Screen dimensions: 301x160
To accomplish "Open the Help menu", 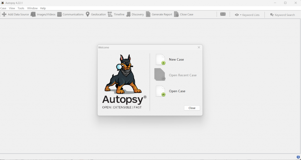I will pyautogui.click(x=43, y=8).
